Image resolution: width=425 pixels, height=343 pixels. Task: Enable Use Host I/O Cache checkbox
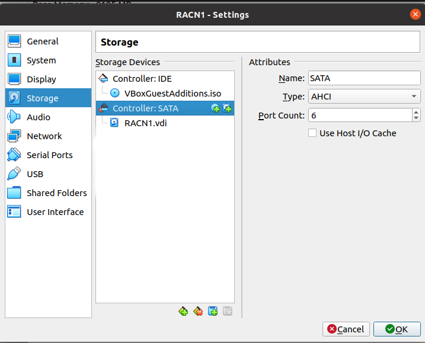point(312,133)
